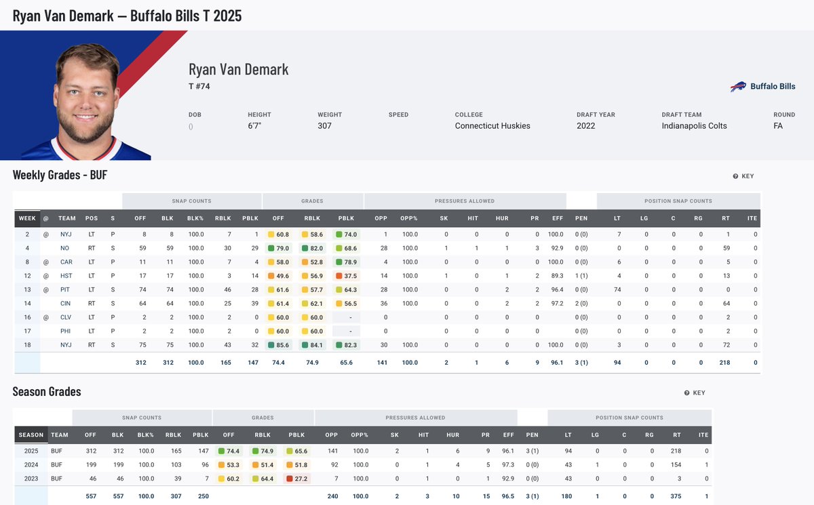Screen dimensions: 814x505
Task: Click the 79.0 offense grade in Week 4
Action: tap(279, 248)
